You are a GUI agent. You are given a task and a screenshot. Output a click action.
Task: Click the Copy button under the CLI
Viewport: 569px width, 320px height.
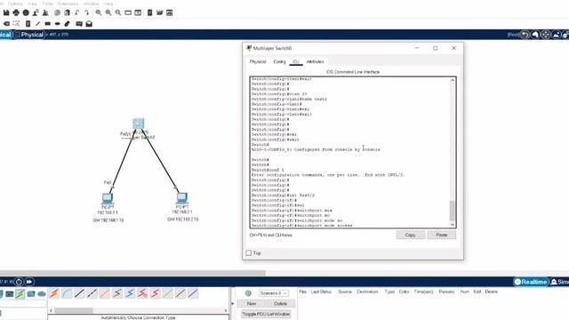click(x=411, y=235)
